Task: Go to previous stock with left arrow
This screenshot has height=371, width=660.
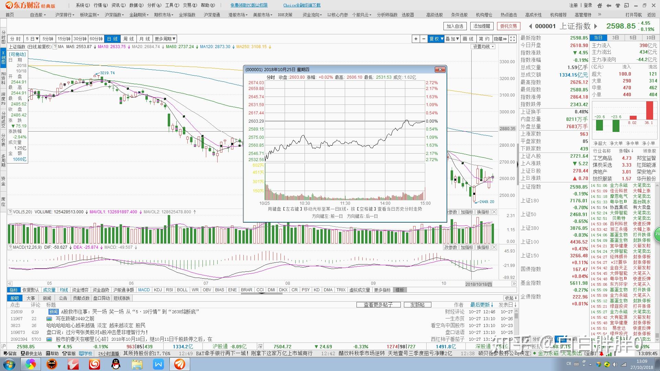Action: pyautogui.click(x=530, y=26)
